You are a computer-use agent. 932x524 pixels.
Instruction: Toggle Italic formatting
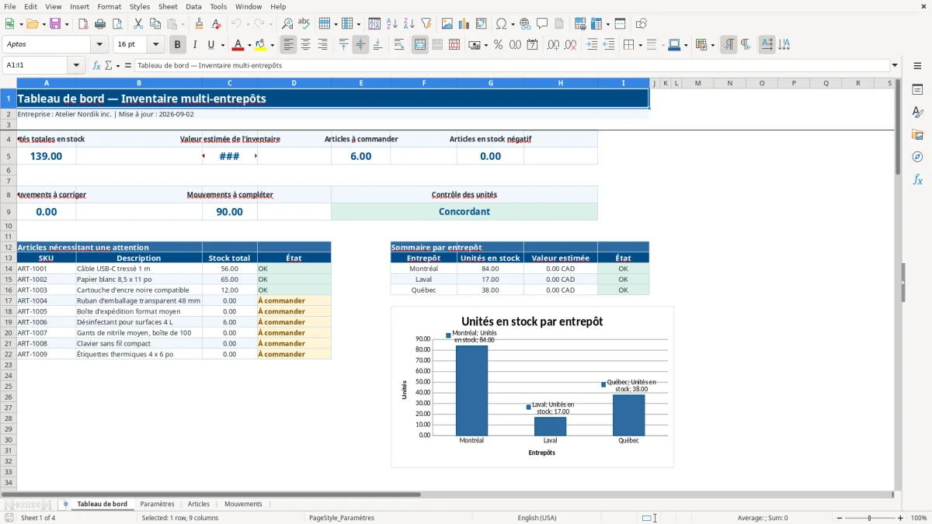point(195,45)
